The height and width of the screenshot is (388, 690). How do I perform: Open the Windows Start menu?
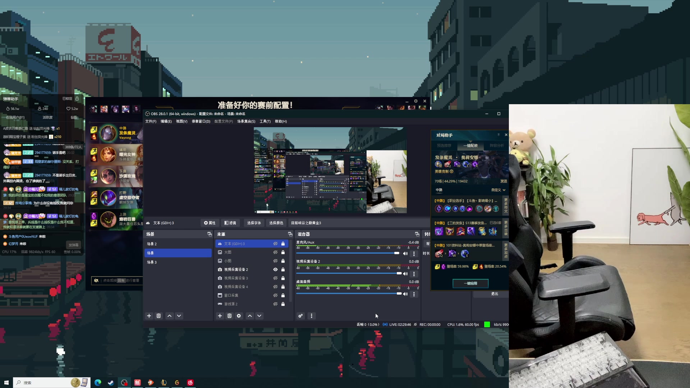click(6, 383)
